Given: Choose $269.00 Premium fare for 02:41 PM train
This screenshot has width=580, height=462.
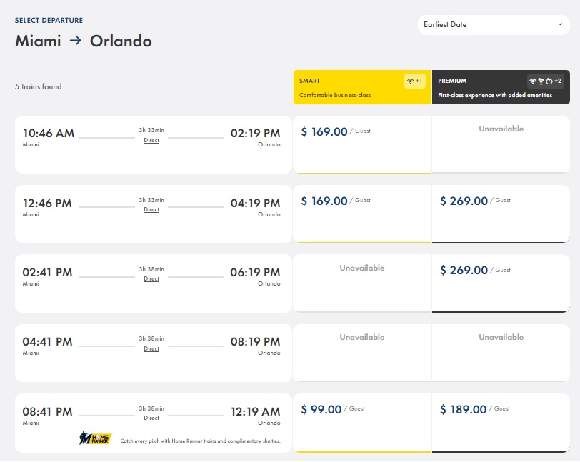Looking at the screenshot, I should 501,283.
